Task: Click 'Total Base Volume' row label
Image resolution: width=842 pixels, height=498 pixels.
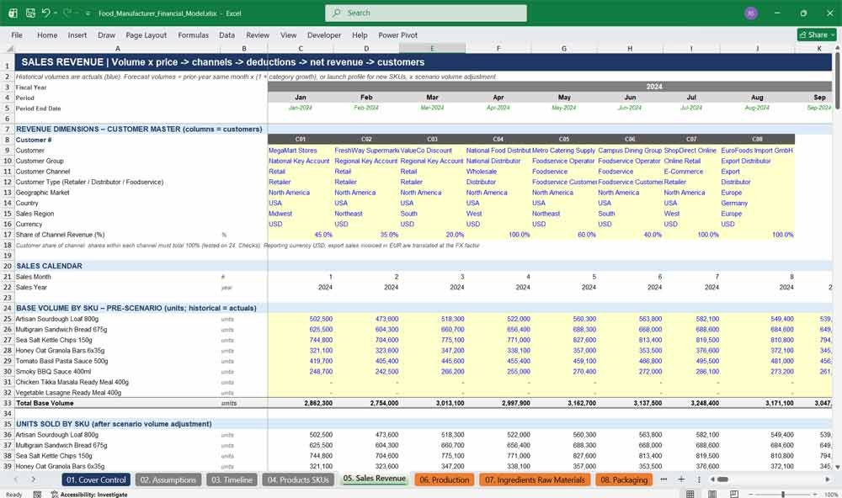Action: click(x=45, y=403)
